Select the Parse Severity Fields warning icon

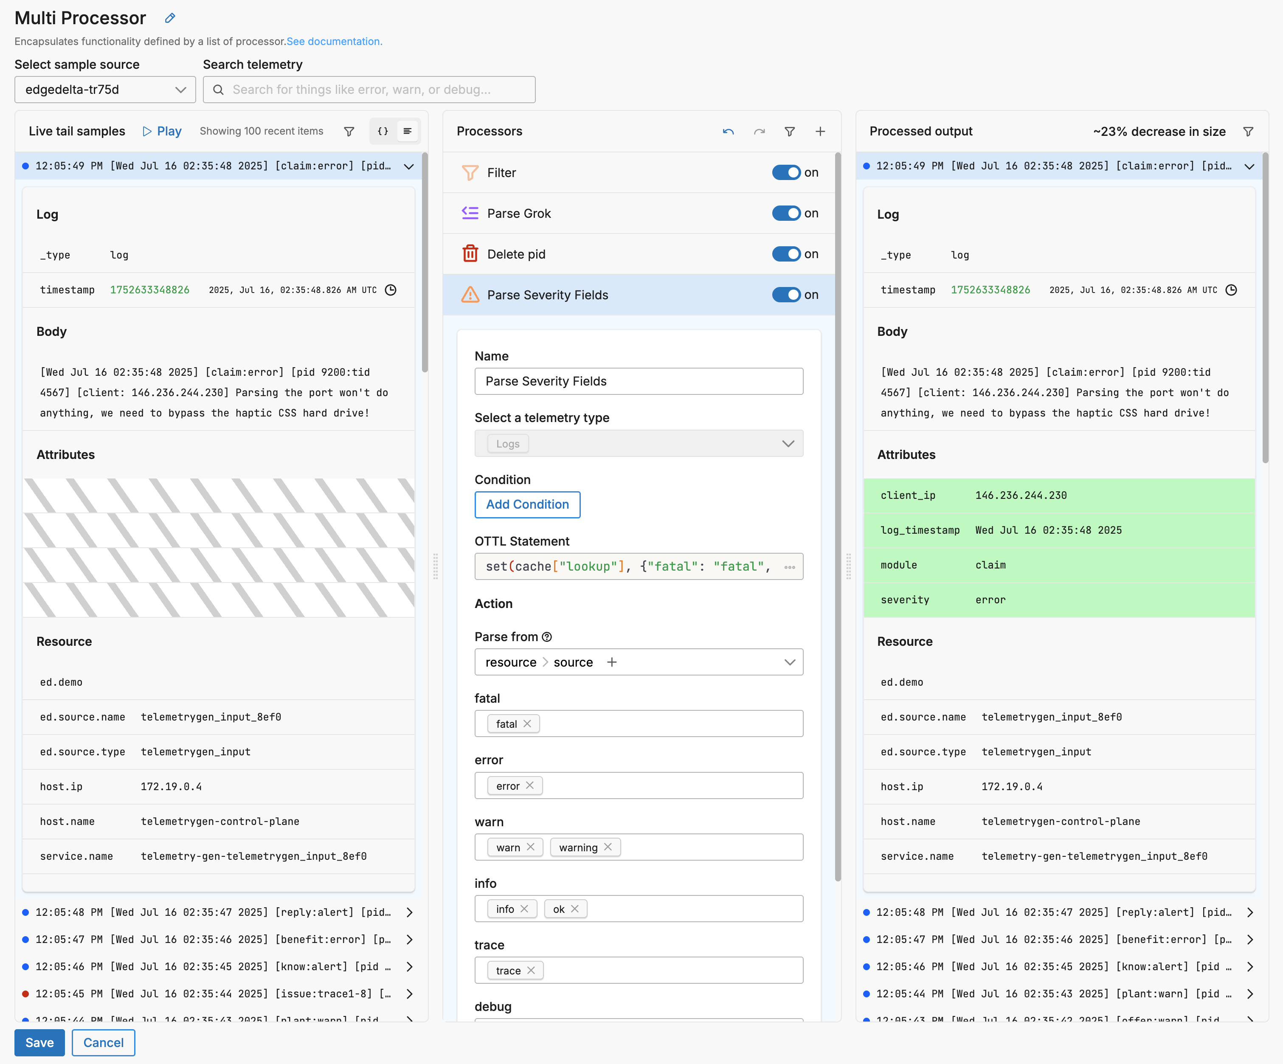coord(470,295)
